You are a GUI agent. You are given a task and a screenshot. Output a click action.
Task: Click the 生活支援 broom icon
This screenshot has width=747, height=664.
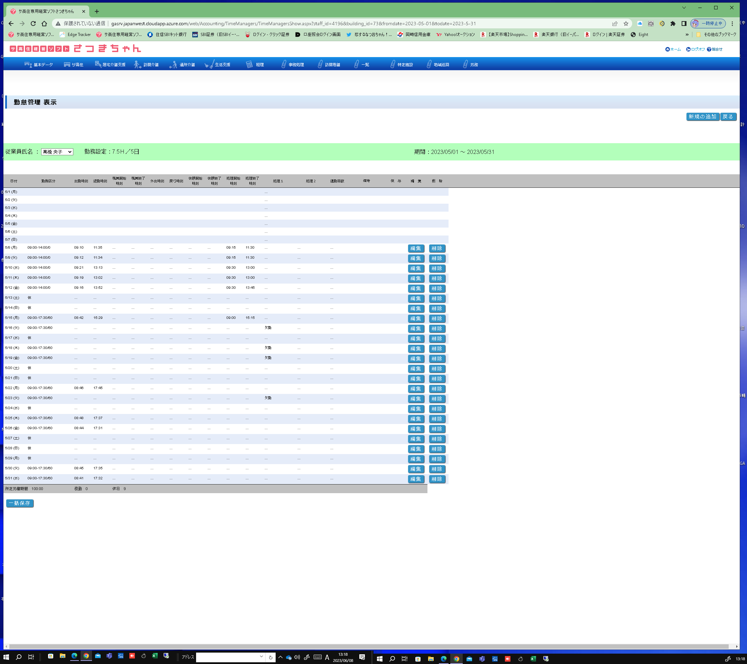tap(209, 65)
